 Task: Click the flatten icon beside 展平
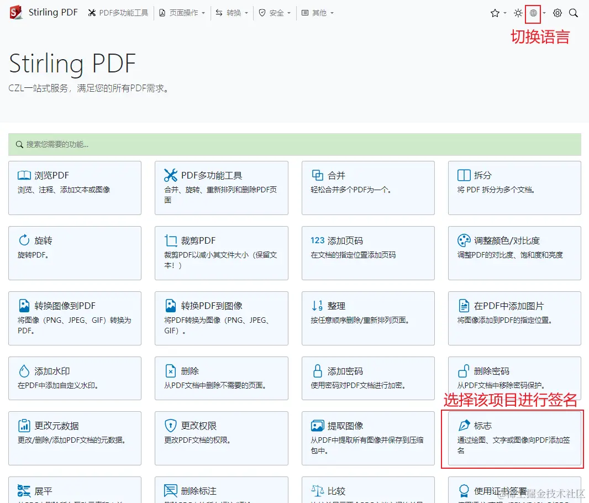(24, 491)
